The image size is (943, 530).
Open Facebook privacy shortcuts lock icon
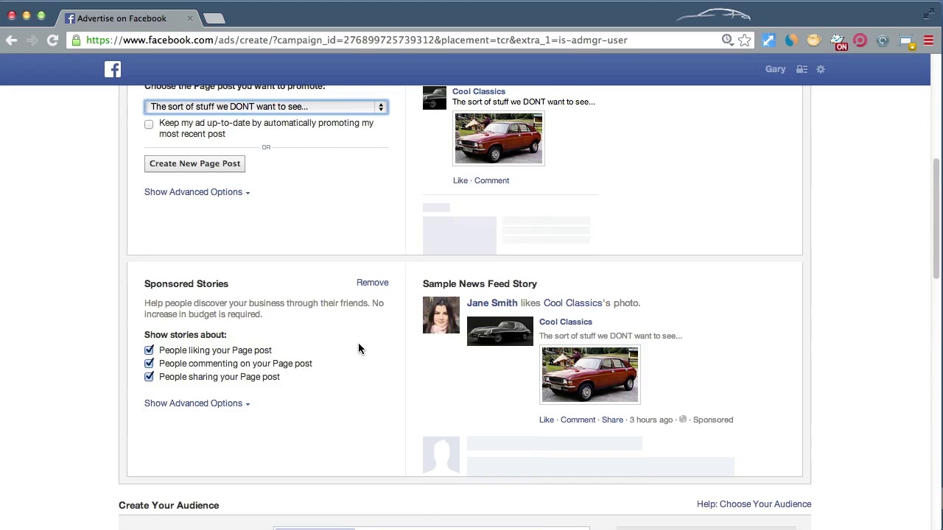(802, 69)
